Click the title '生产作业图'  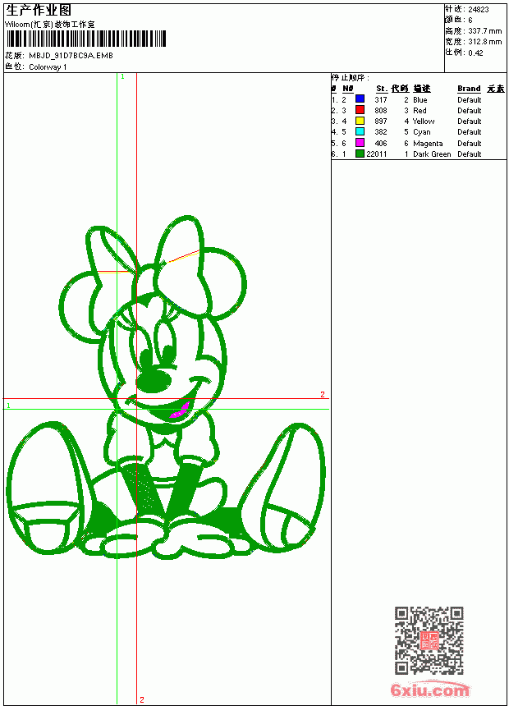[39, 11]
